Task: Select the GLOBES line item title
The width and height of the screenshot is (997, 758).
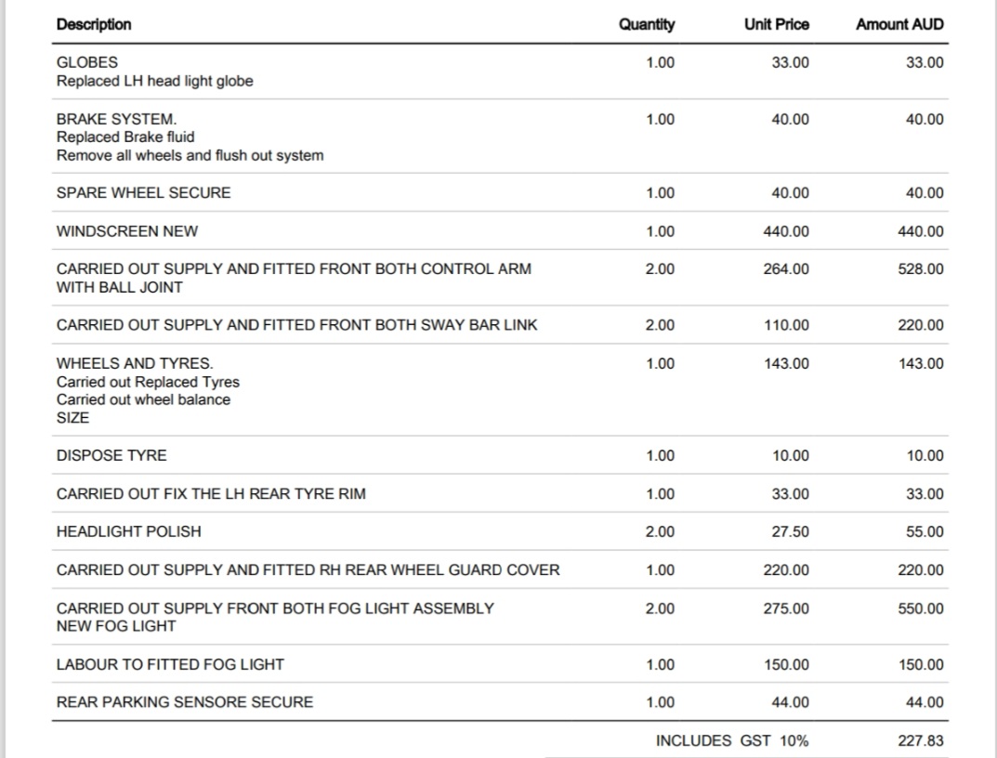Action: (x=87, y=62)
